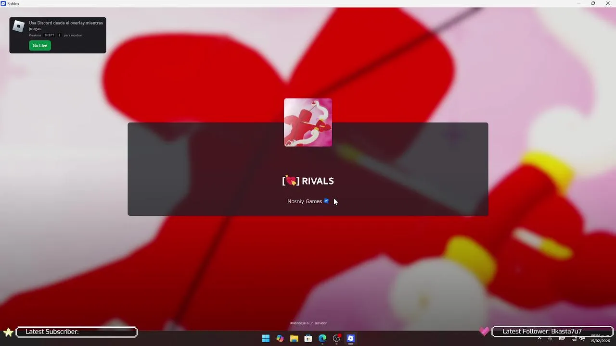
Task: Click the RIVALS game thumbnail image
Action: (x=308, y=123)
